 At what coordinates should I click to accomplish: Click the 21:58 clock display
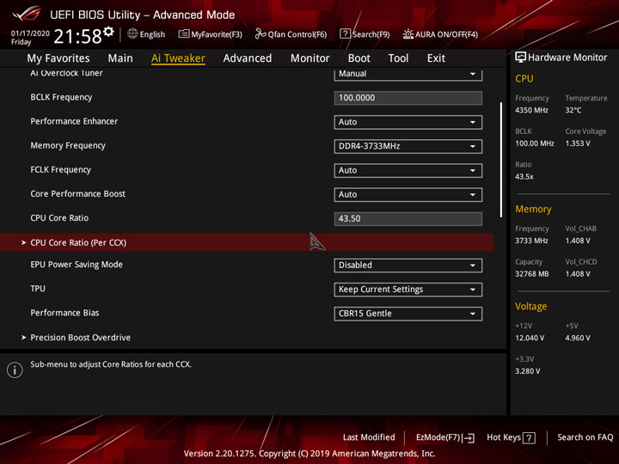click(77, 36)
